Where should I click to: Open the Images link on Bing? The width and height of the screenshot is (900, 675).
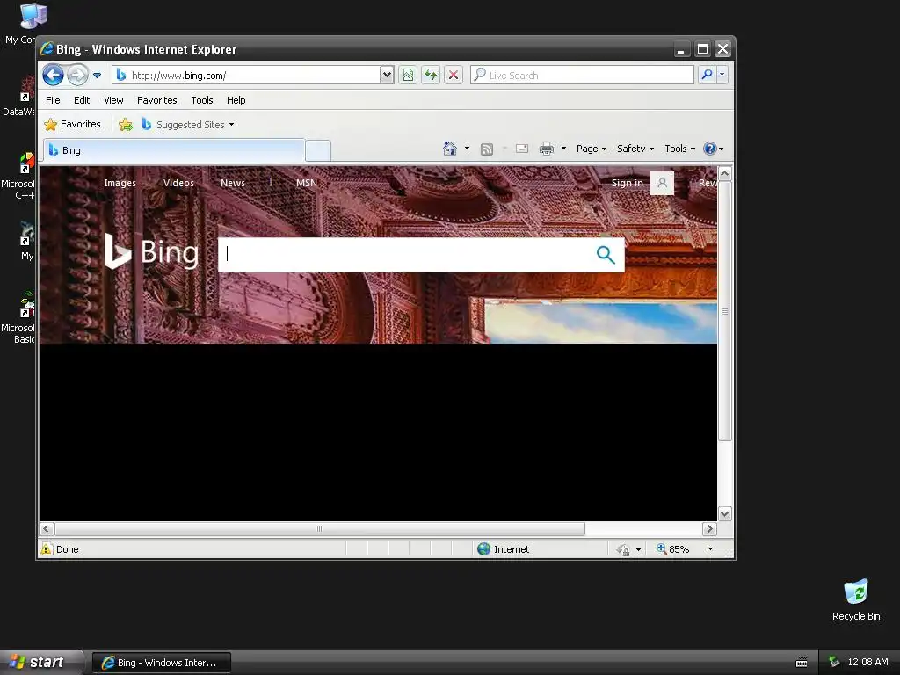[120, 183]
